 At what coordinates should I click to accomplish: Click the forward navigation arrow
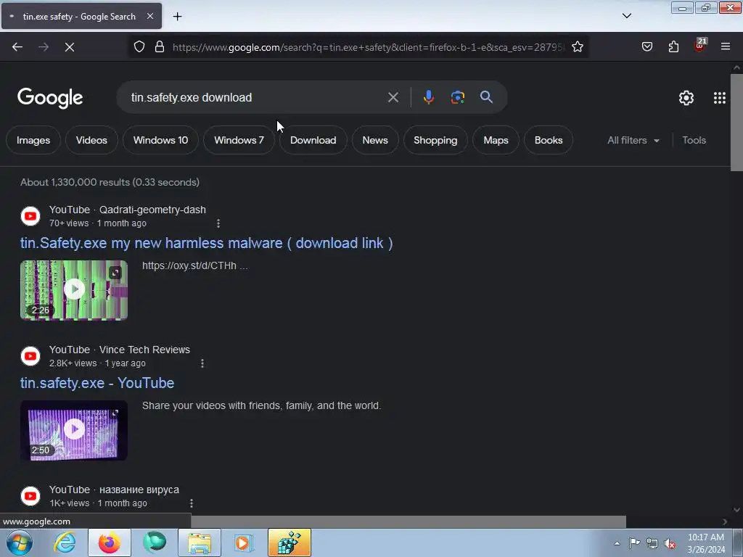point(44,47)
